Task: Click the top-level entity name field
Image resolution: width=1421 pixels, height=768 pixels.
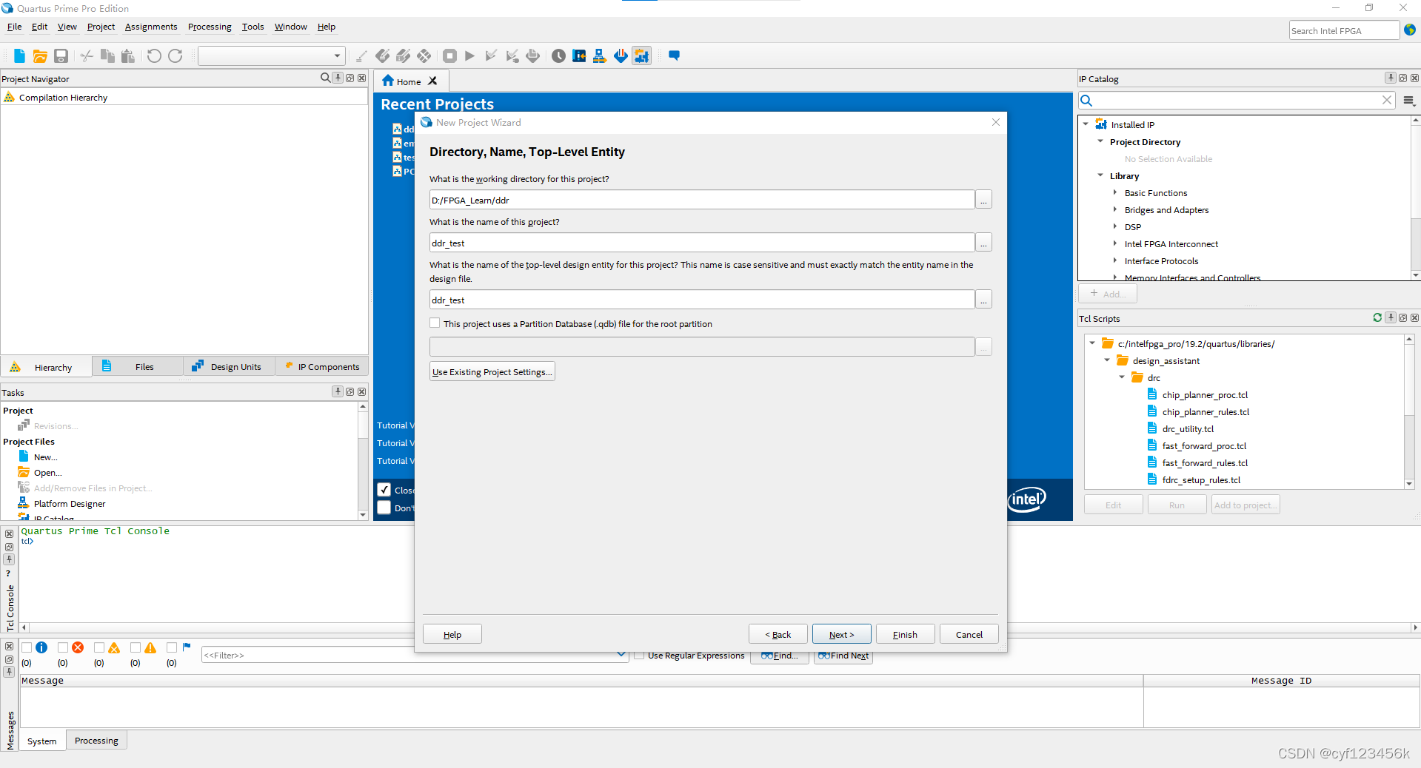Action: (x=702, y=300)
